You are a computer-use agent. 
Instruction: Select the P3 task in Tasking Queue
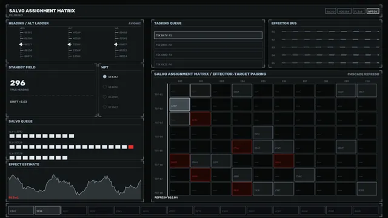[208, 54]
